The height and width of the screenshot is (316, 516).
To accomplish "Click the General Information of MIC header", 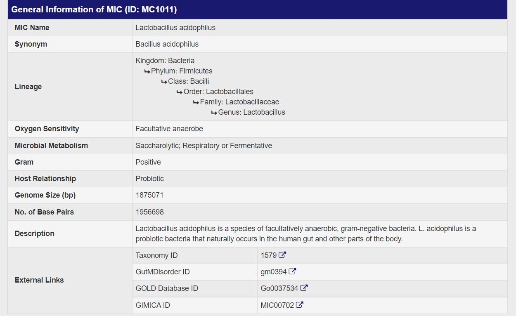I will click(94, 10).
